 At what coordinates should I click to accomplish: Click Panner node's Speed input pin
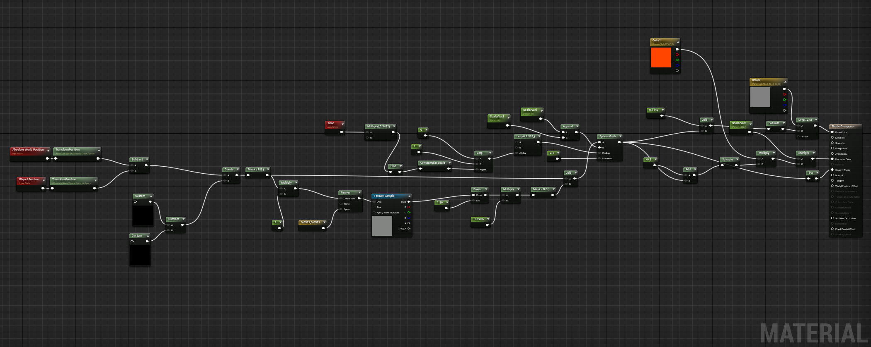[x=341, y=209]
